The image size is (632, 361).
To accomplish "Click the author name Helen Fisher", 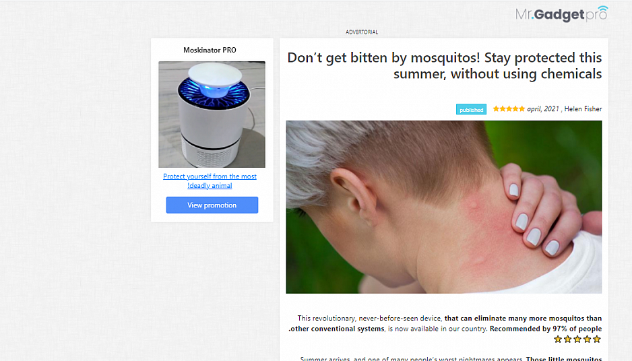I will coord(583,109).
